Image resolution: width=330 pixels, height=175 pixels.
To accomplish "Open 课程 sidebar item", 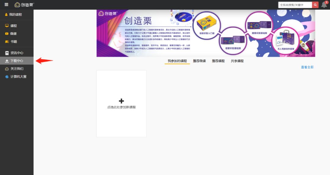I will [x=16, y=26].
